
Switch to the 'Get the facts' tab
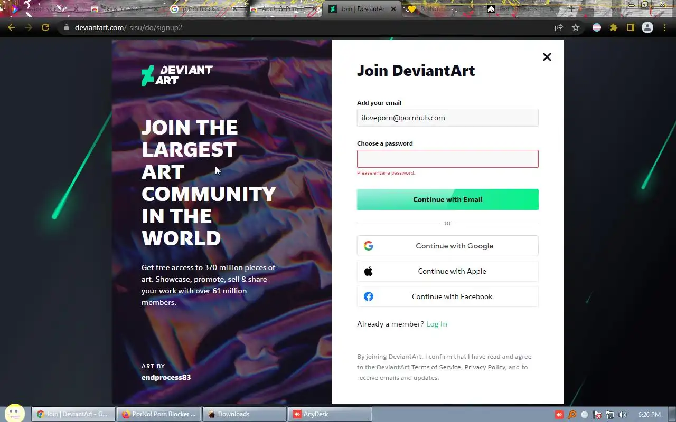[x=520, y=9]
